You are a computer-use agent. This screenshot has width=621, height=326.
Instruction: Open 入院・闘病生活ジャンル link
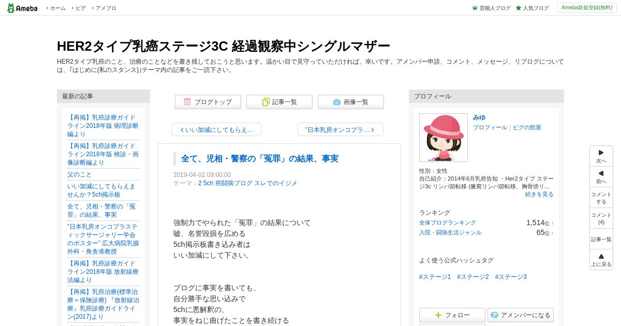[450, 232]
